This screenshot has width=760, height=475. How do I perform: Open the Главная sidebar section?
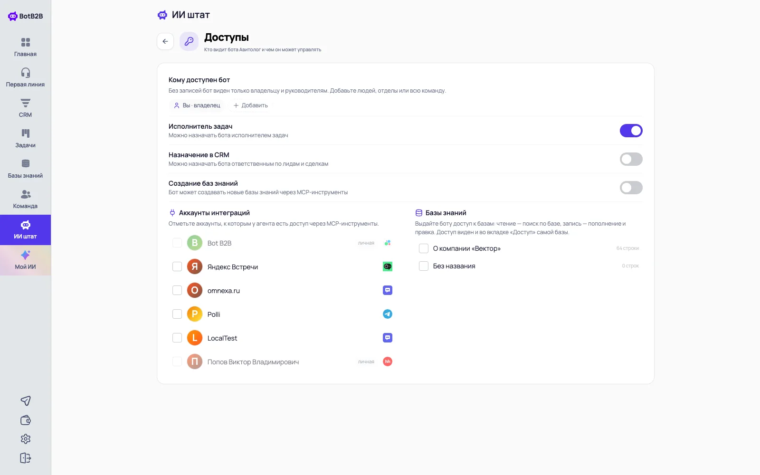pyautogui.click(x=25, y=47)
